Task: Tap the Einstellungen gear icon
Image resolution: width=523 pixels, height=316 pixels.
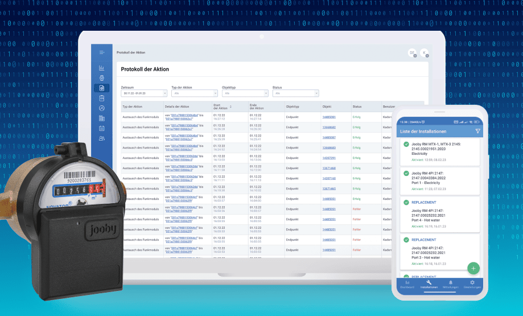Action: (472, 284)
